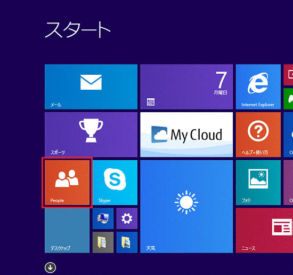
Task: Open the ヘルプ+使い方 help tile
Action: coord(258,135)
